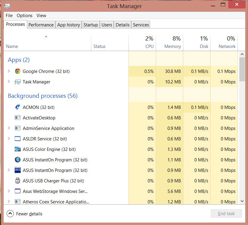Switch to the App history tab
248x225 pixels.
pos(69,25)
